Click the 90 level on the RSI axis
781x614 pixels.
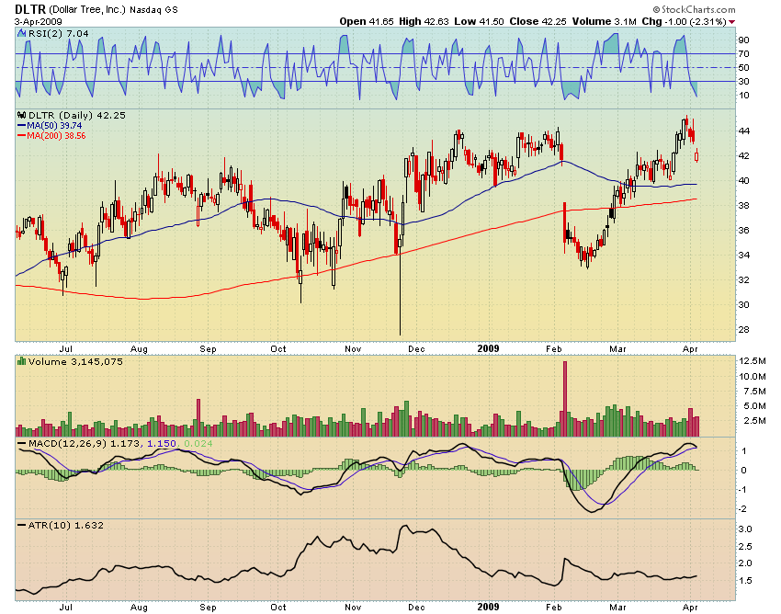[x=744, y=40]
